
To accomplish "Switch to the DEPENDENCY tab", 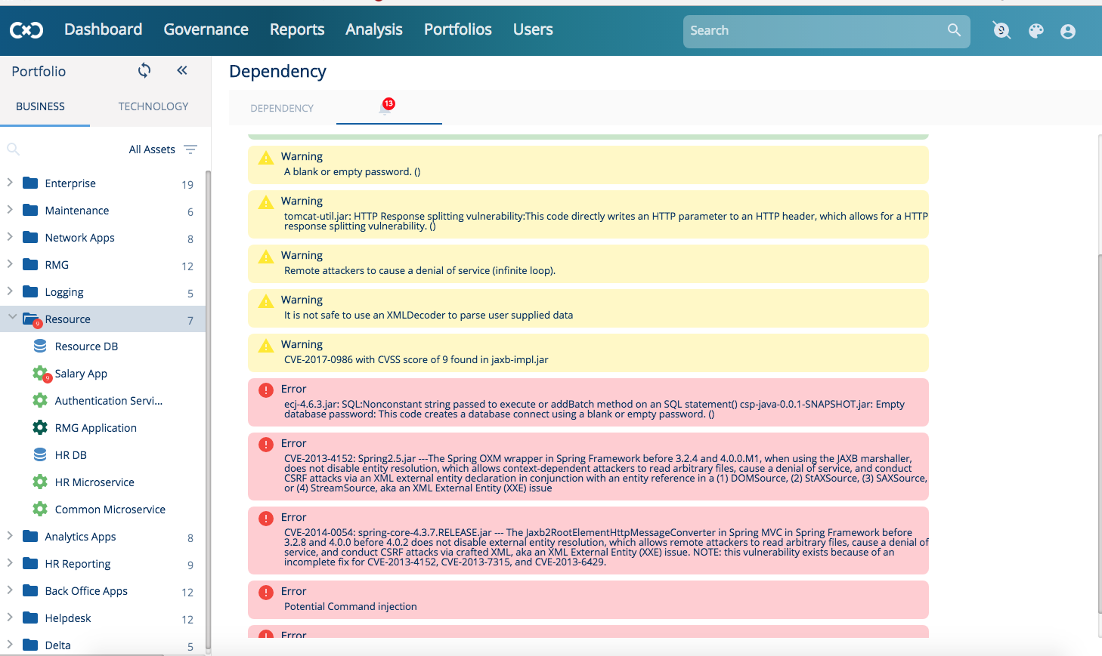I will point(282,108).
